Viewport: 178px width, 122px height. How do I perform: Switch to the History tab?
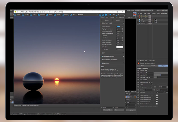(x=112, y=17)
